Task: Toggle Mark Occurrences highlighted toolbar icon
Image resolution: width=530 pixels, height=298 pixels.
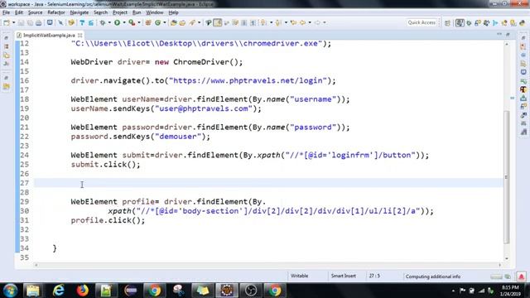Action: (218, 22)
